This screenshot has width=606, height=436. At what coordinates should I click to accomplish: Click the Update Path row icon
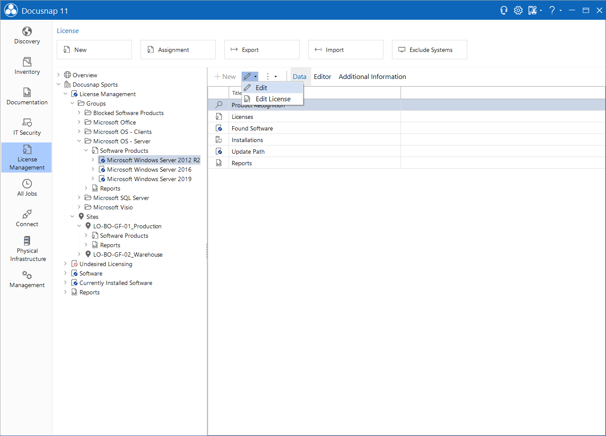pyautogui.click(x=219, y=151)
